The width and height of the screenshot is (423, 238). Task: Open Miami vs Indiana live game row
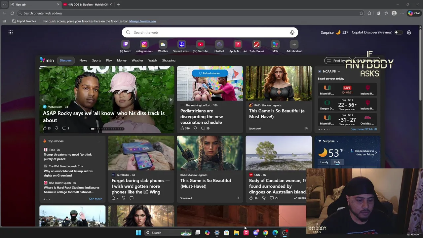[x=347, y=90]
